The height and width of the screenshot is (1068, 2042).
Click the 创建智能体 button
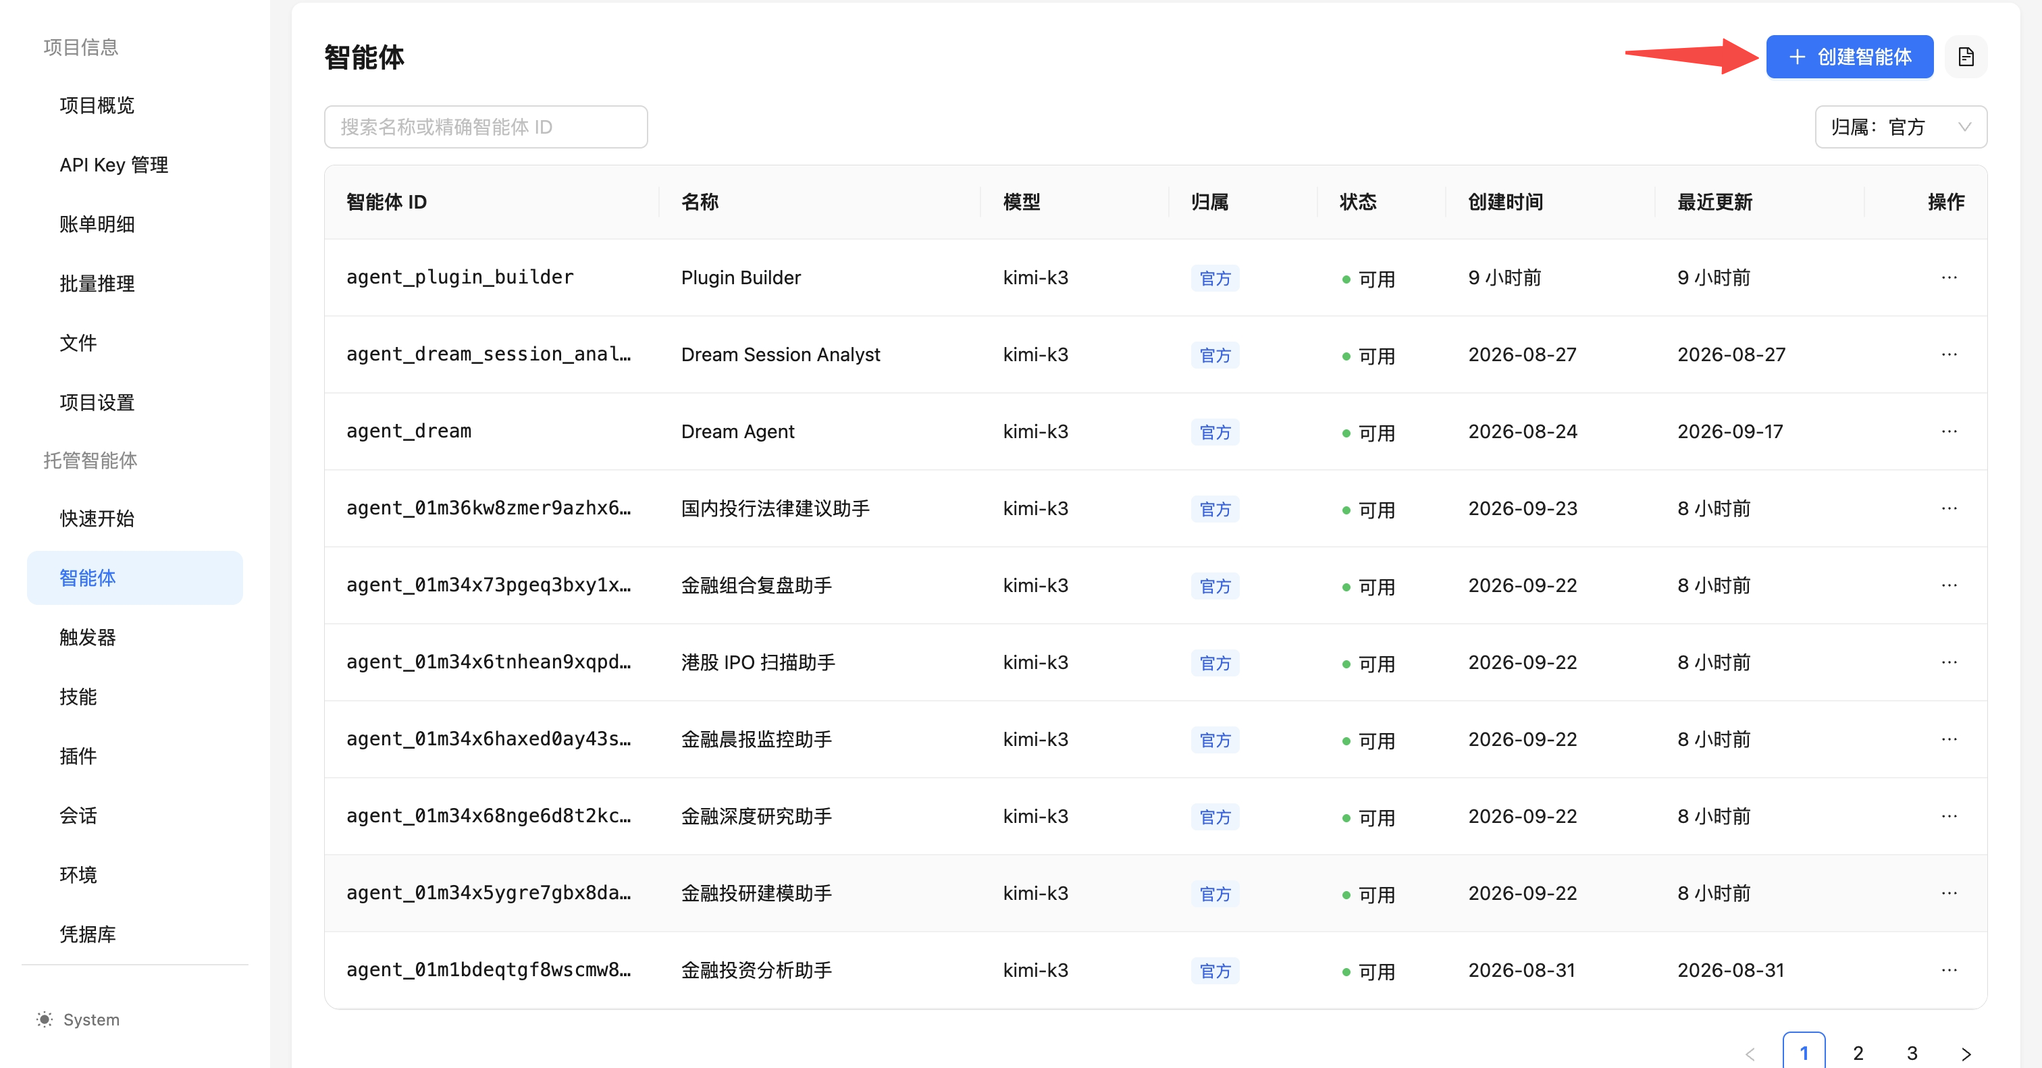[x=1849, y=57]
